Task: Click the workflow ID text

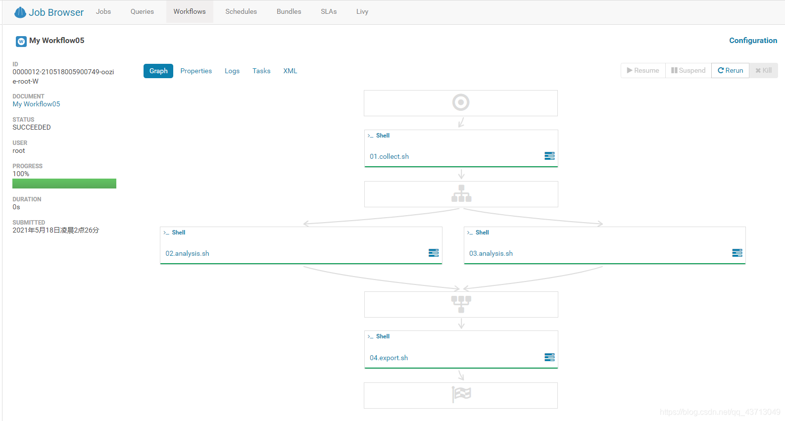Action: (63, 77)
